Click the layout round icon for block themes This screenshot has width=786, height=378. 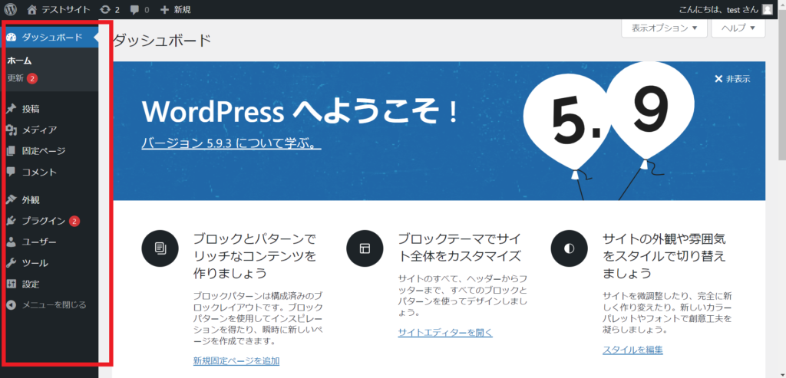365,248
